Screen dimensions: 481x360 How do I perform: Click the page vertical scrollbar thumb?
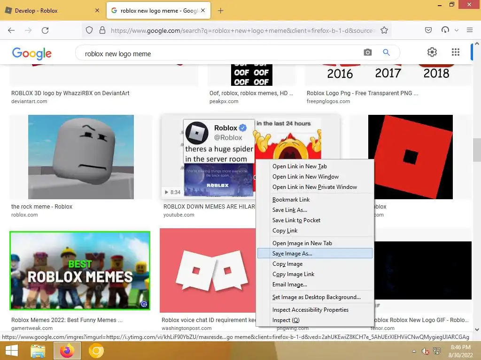tap(477, 150)
